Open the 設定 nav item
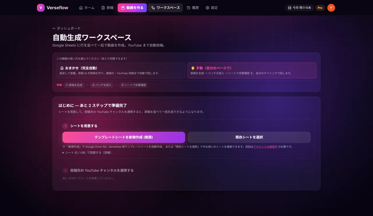Screen dimensions: 373x216 click(212, 8)
